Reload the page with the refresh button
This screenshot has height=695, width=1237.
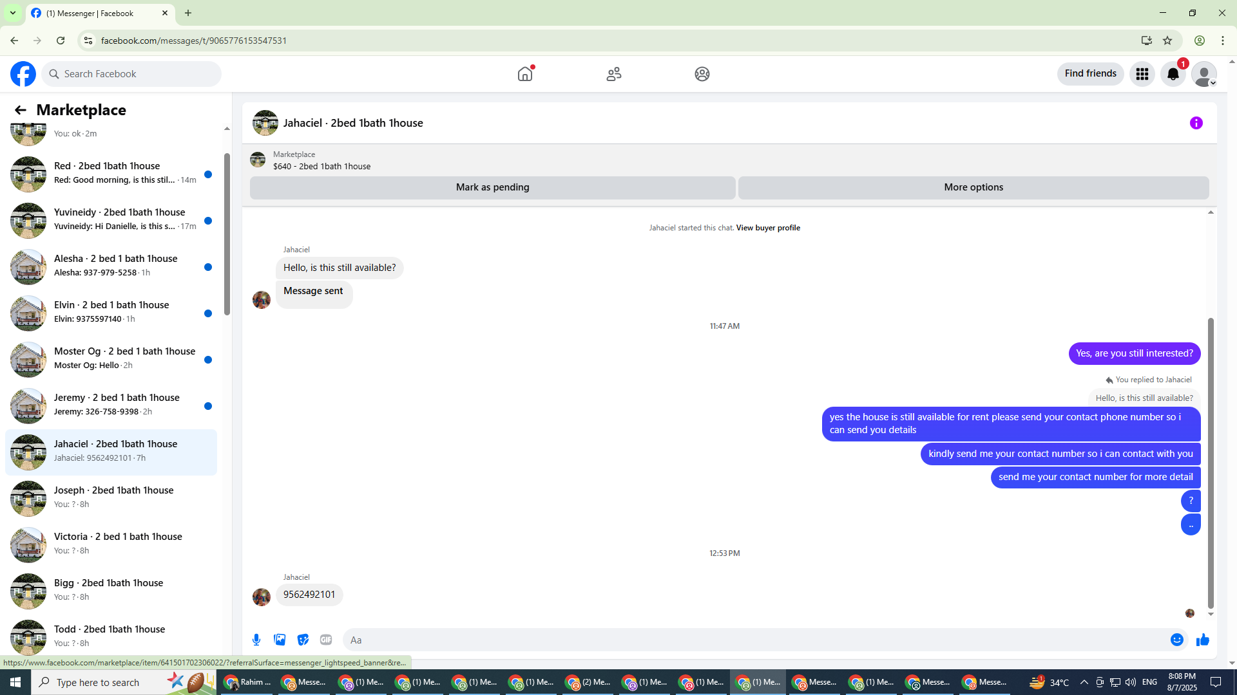coord(61,41)
